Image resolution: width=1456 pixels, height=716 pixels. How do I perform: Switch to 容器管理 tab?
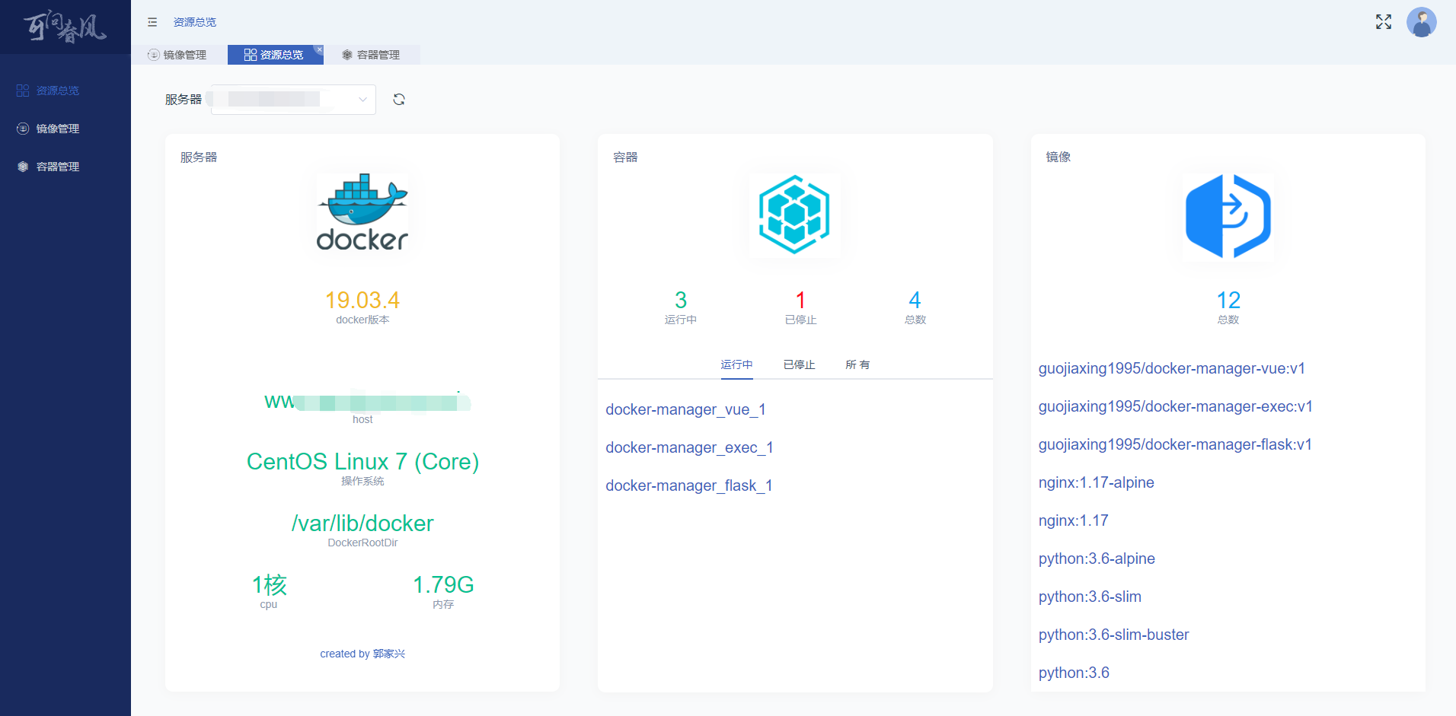372,55
